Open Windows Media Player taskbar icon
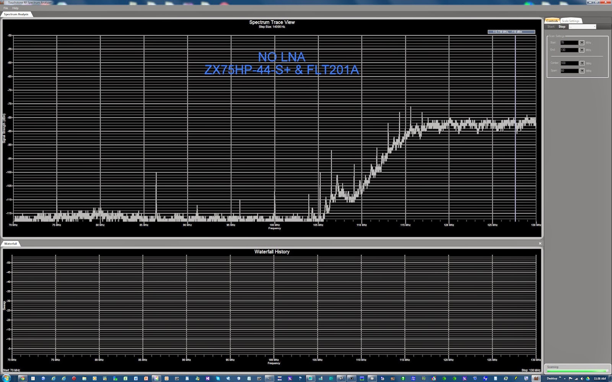This screenshot has height=382, width=612. coord(94,379)
